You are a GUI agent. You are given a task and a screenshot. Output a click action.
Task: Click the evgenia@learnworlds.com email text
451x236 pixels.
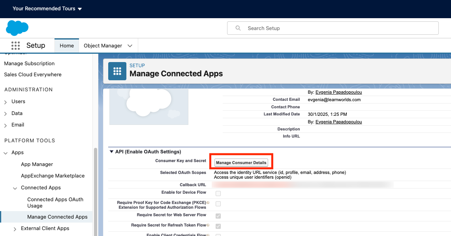(x=334, y=100)
